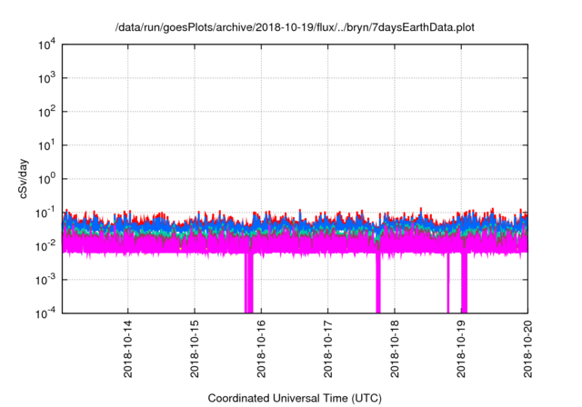Click the magenta data dropout before 2018-10-18
Image resolution: width=582 pixels, height=407 pixels.
[x=378, y=283]
